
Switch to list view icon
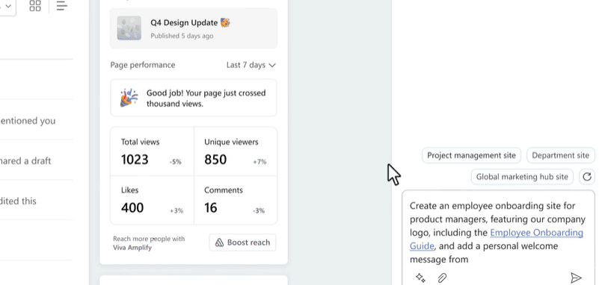tap(61, 5)
